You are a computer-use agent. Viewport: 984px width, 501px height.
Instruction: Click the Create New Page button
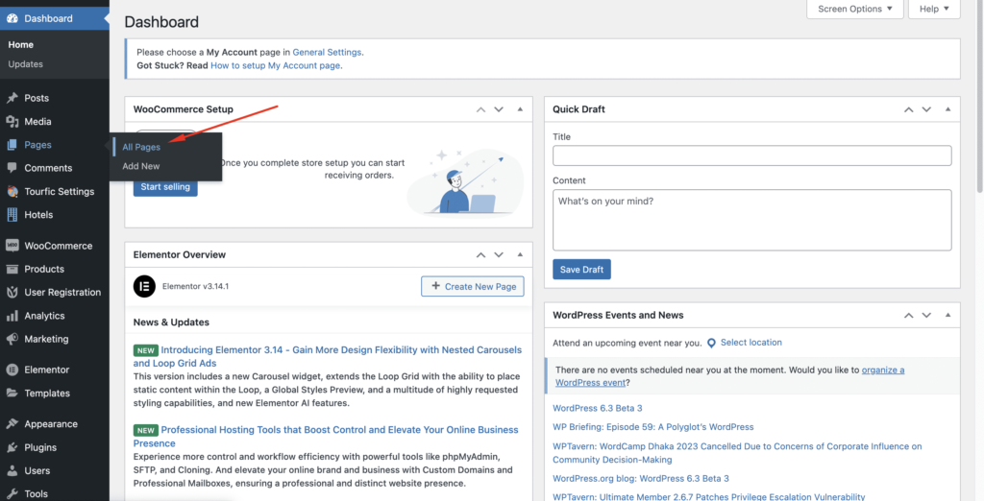coord(473,287)
